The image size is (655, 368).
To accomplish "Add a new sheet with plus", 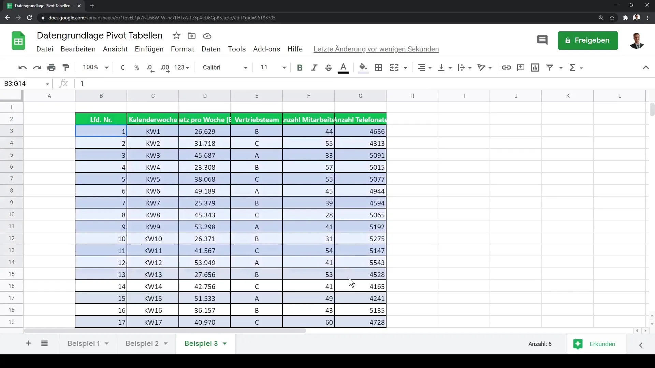I will pos(29,343).
